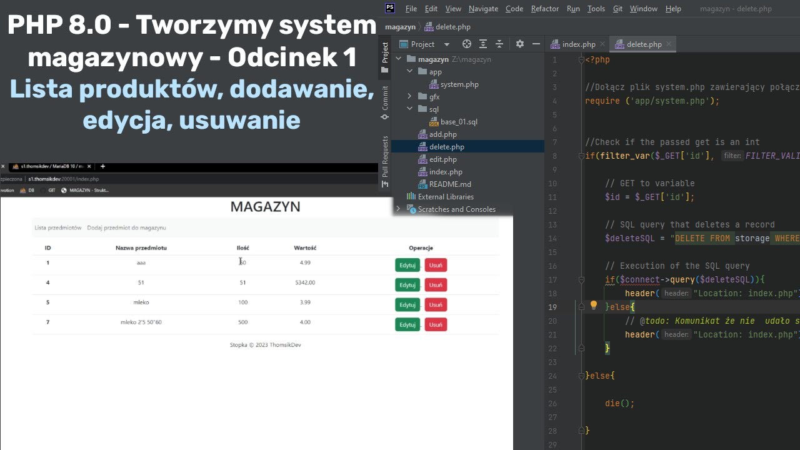800x450 pixels.
Task: Open the Commit tool window on left strip
Action: (x=385, y=102)
